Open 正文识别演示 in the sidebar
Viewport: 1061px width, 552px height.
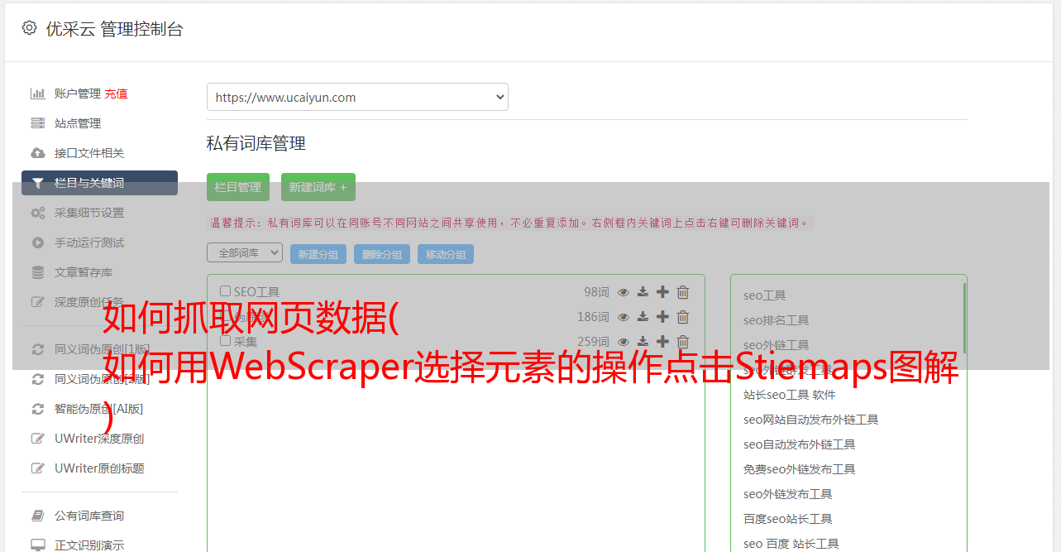pyautogui.click(x=89, y=545)
